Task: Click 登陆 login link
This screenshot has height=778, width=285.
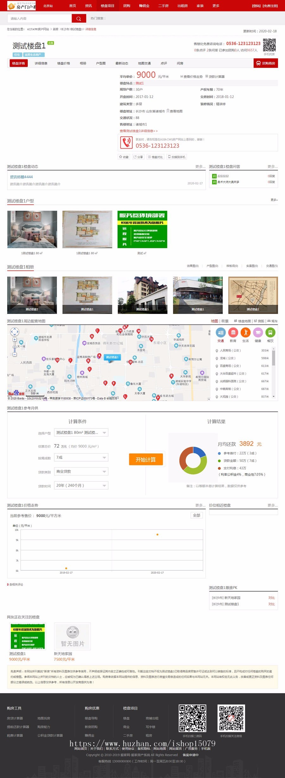Action: pyautogui.click(x=256, y=6)
